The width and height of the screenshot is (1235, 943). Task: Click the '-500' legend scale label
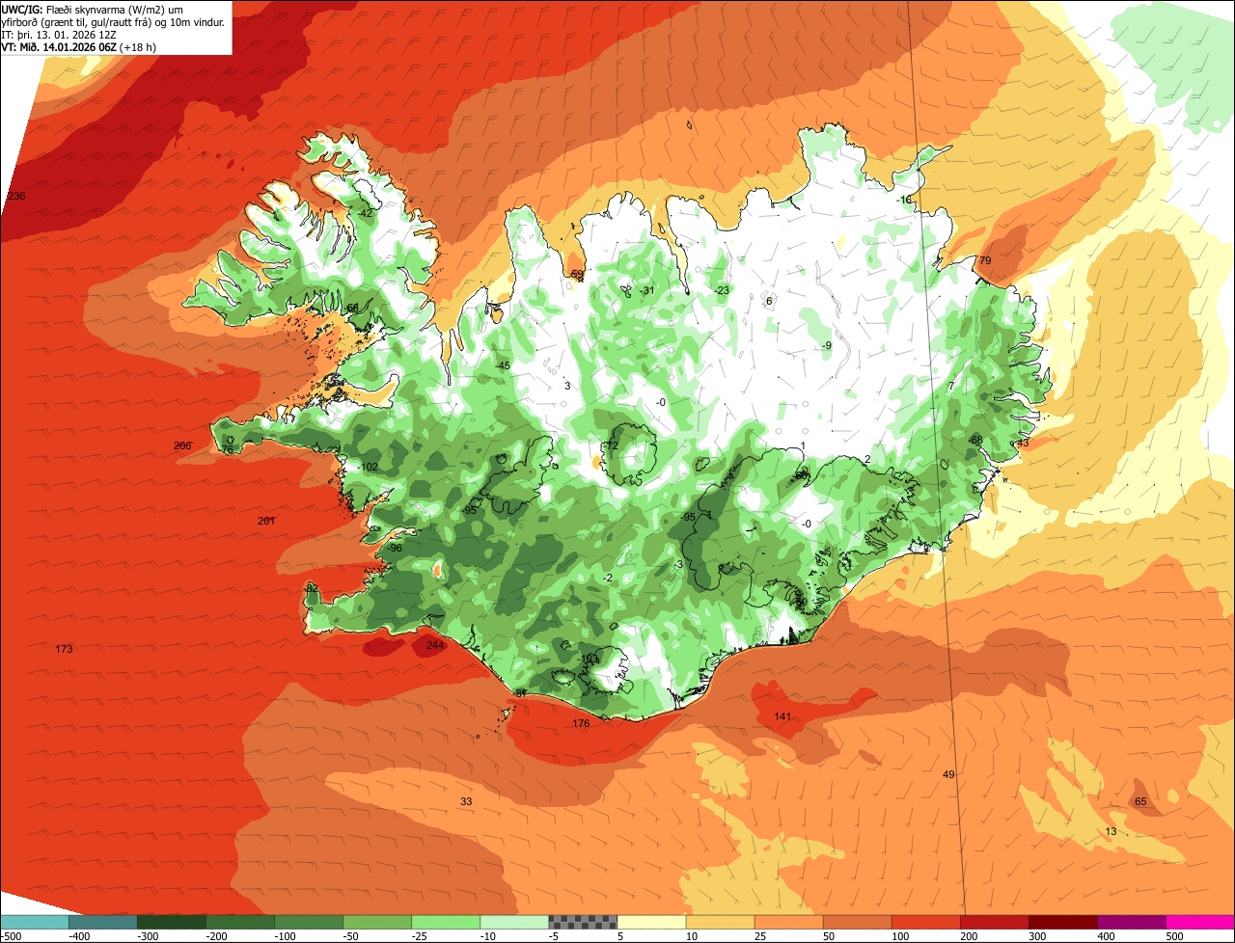coord(11,936)
